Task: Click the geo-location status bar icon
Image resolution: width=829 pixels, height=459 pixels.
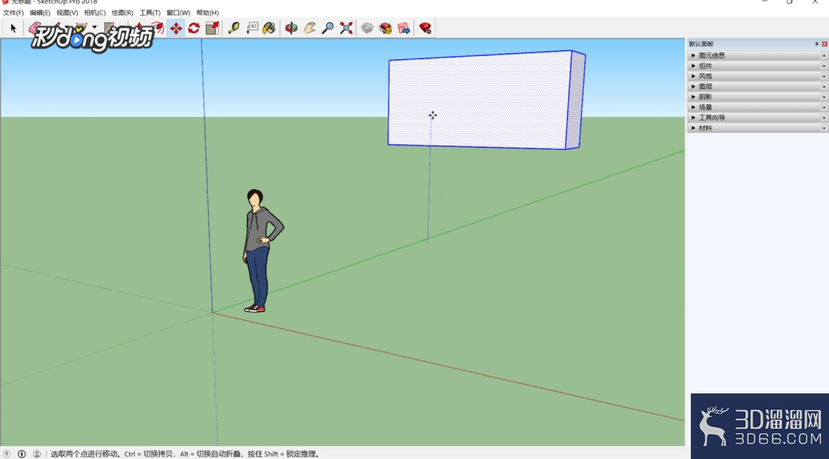Action: 8,454
